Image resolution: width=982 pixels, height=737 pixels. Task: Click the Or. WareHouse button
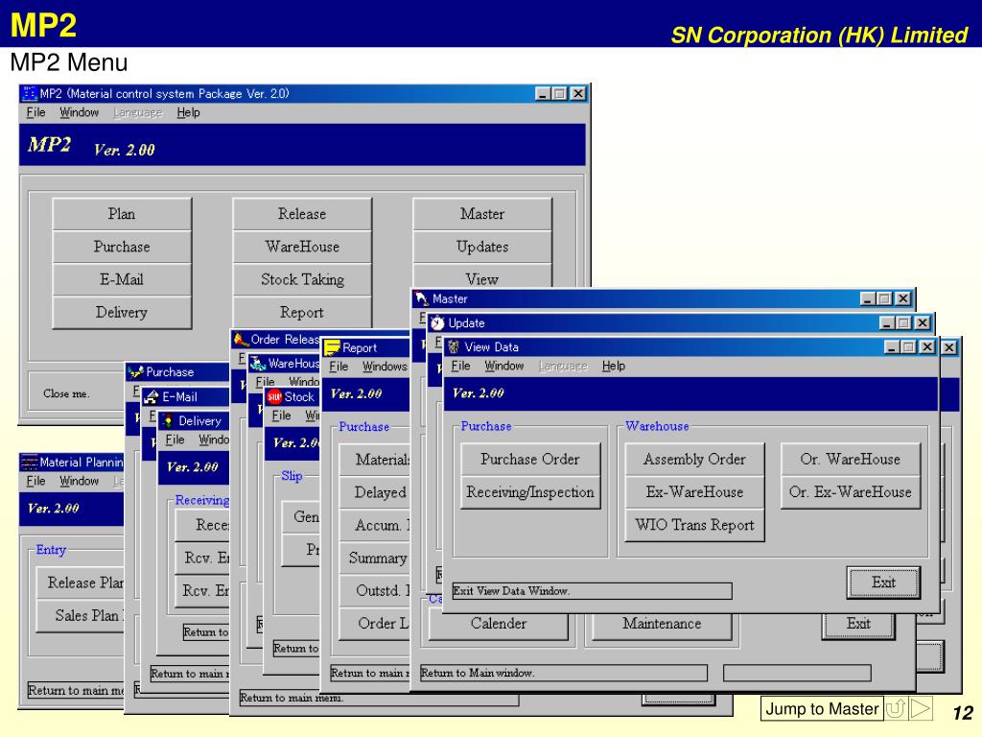851,459
